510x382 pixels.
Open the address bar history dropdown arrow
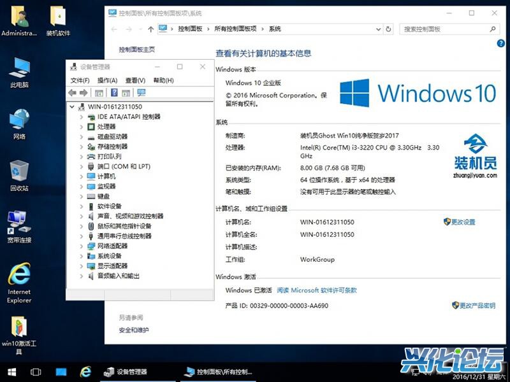[x=379, y=29]
